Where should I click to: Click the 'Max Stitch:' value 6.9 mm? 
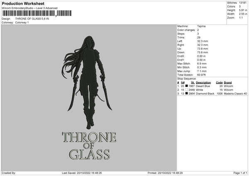[x=202, y=64]
